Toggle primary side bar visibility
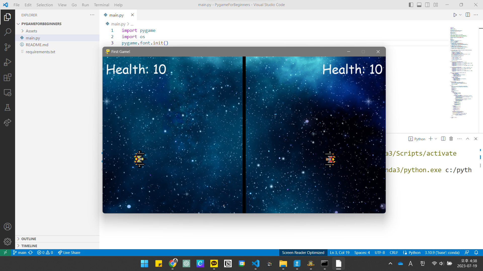 pyautogui.click(x=411, y=5)
